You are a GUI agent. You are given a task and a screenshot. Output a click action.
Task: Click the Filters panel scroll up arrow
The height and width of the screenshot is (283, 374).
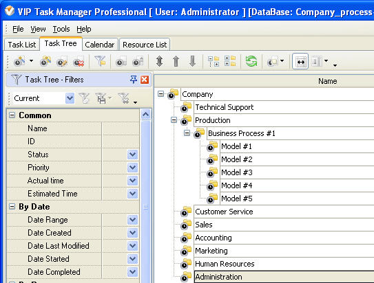(x=145, y=115)
